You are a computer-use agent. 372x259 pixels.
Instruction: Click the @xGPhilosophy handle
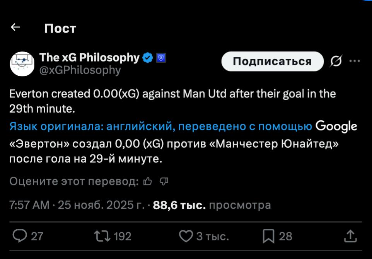pyautogui.click(x=80, y=70)
